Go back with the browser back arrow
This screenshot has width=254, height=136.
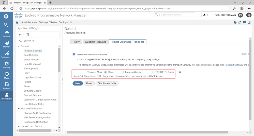(5, 8)
